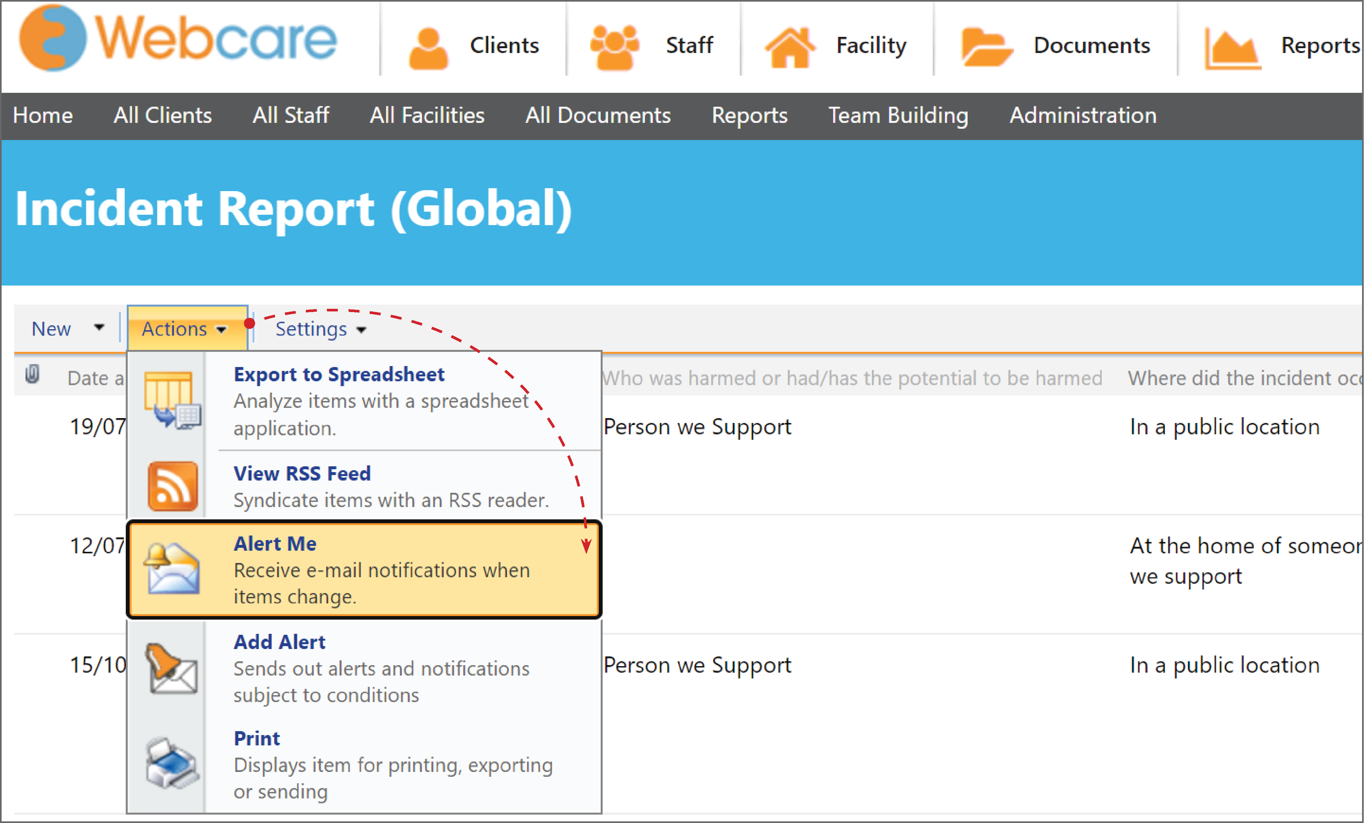Click the Facility house icon
The width and height of the screenshot is (1364, 823).
[790, 48]
